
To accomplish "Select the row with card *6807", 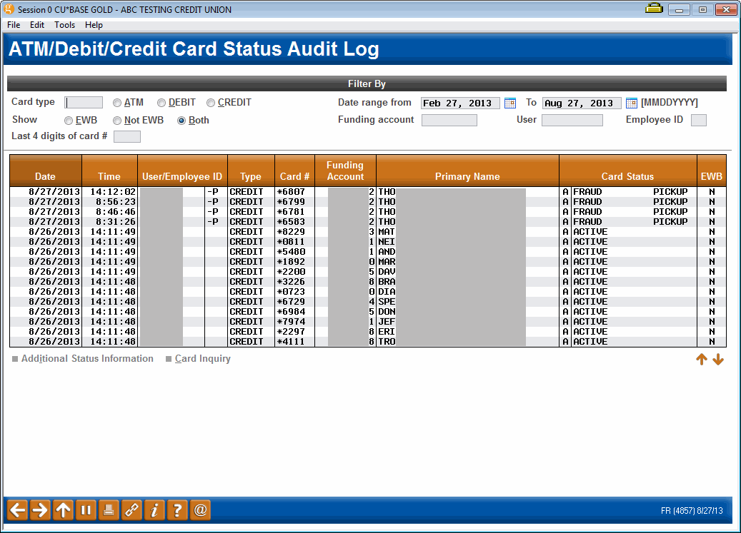I will tap(368, 192).
